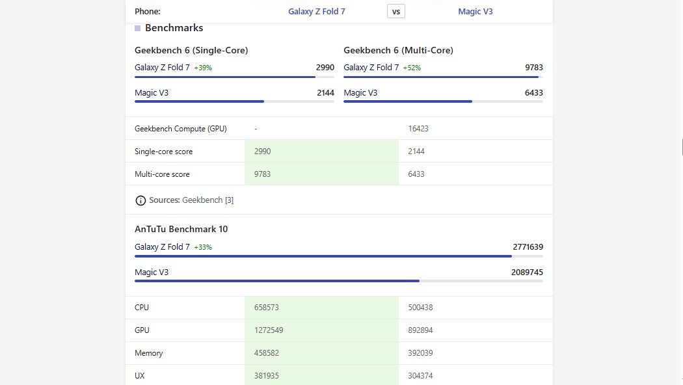The image size is (683, 385).
Task: Click the vs button between phones
Action: pyautogui.click(x=396, y=11)
